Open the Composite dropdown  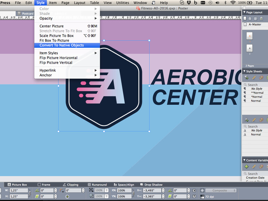click(x=221, y=191)
